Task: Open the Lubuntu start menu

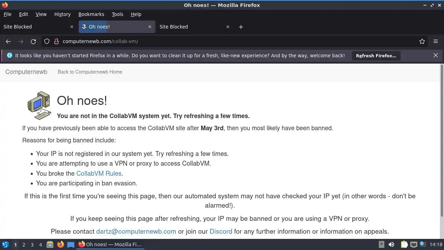Action: pos(5,244)
